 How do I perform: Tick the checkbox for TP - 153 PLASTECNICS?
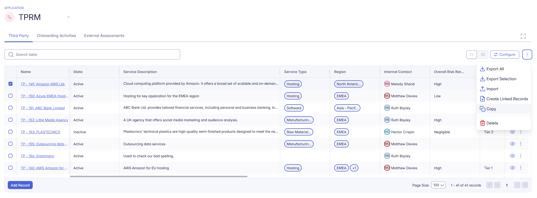pyautogui.click(x=10, y=132)
